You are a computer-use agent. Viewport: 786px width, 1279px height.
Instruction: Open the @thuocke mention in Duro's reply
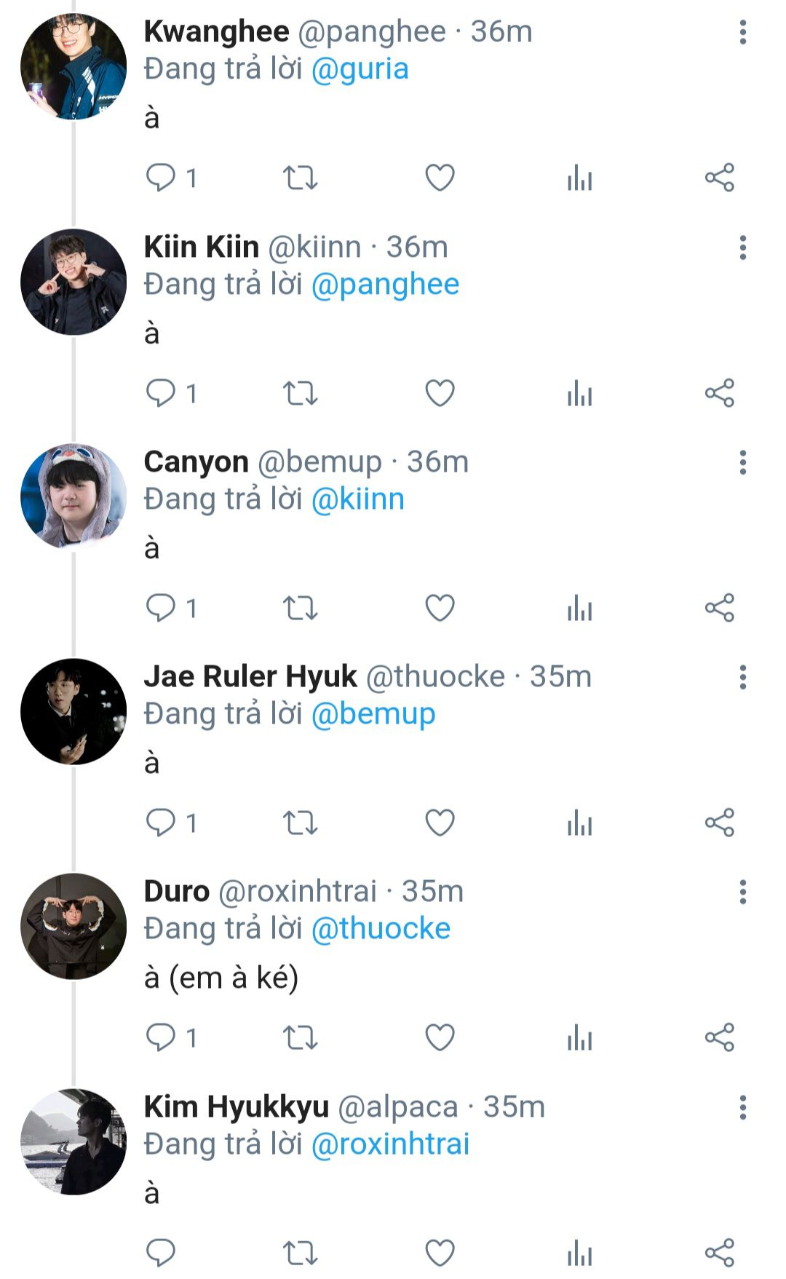(381, 929)
